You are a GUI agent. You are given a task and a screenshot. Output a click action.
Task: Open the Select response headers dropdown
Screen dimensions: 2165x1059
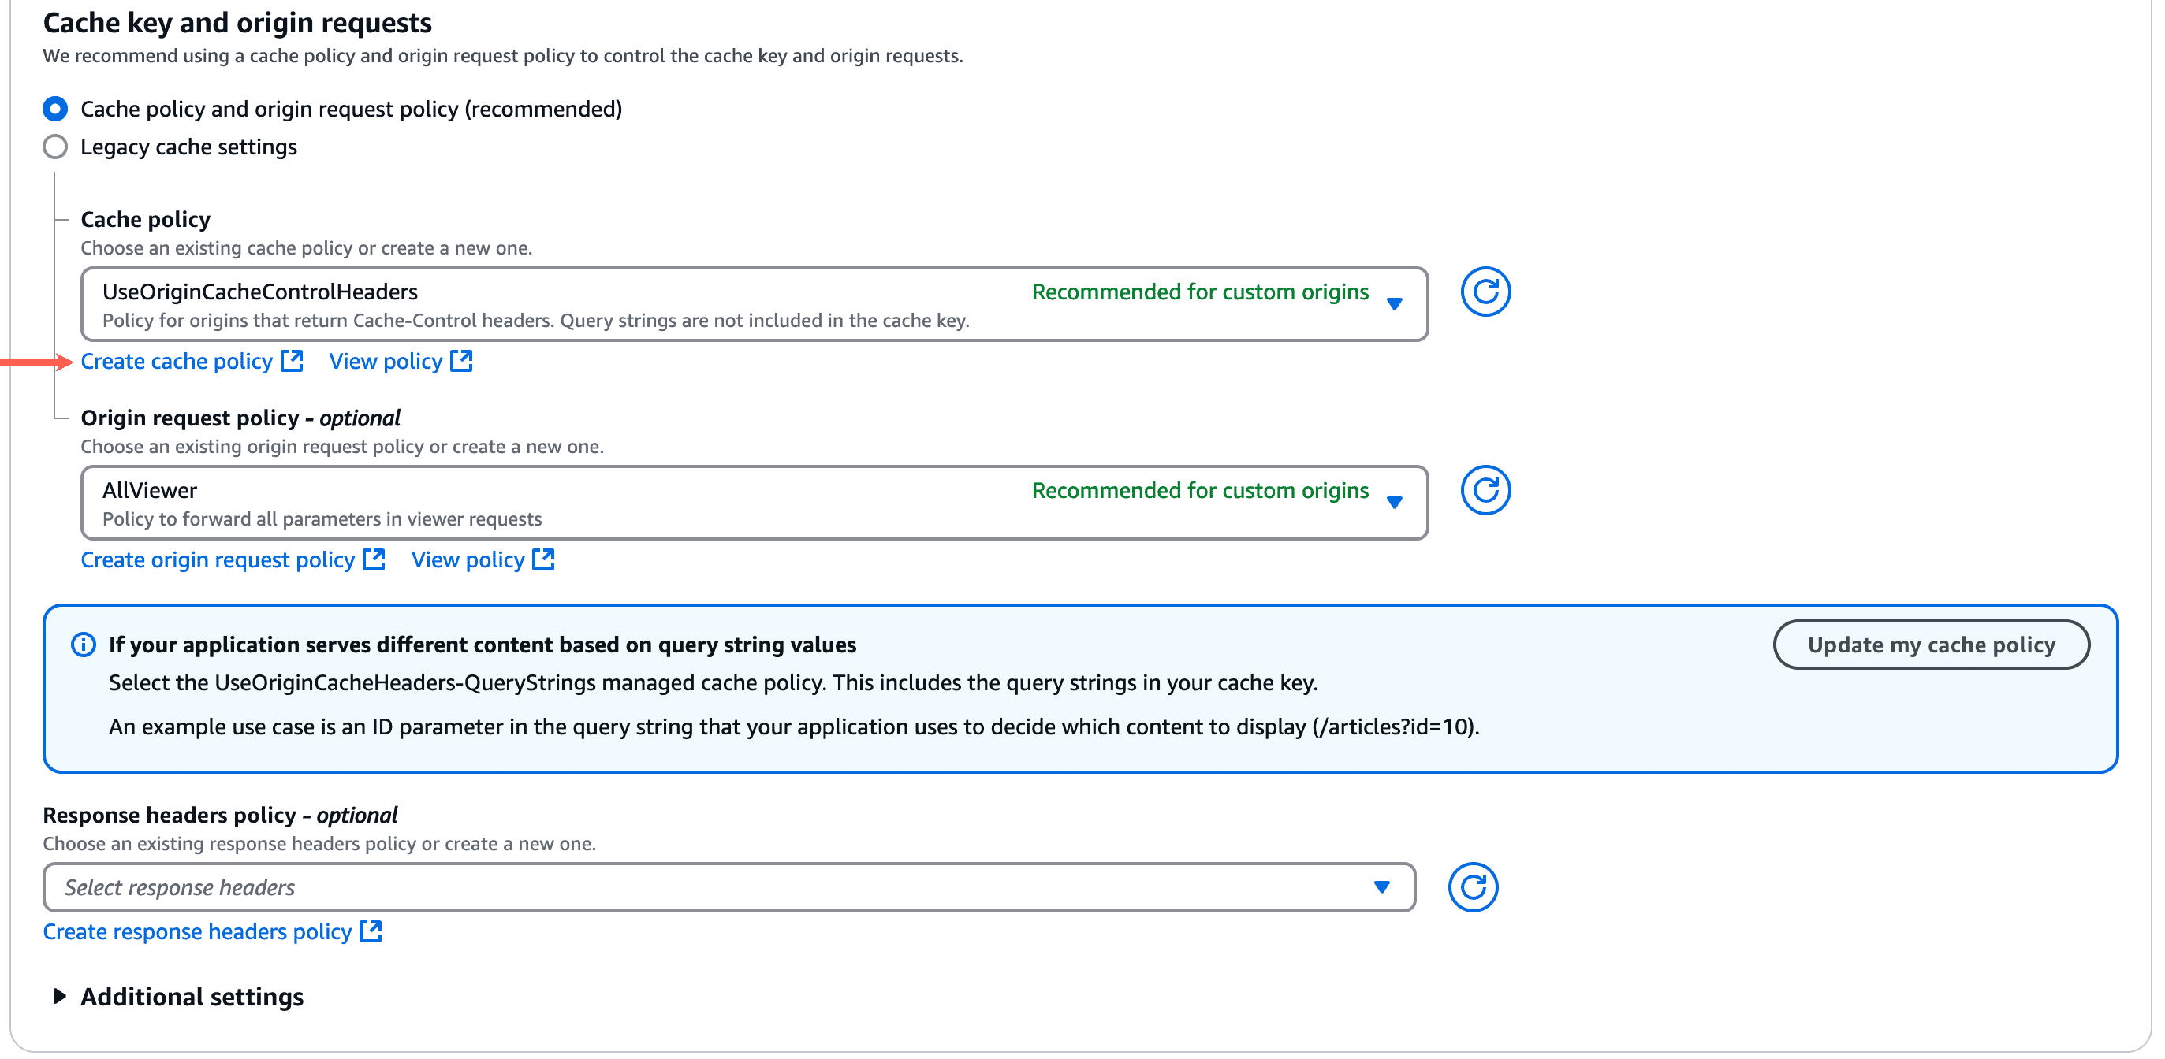[1380, 886]
